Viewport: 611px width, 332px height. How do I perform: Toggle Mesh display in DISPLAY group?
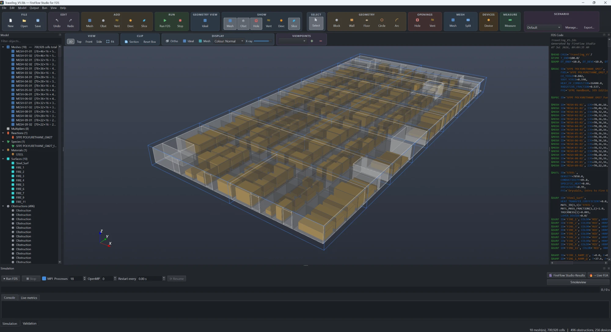click(x=204, y=41)
